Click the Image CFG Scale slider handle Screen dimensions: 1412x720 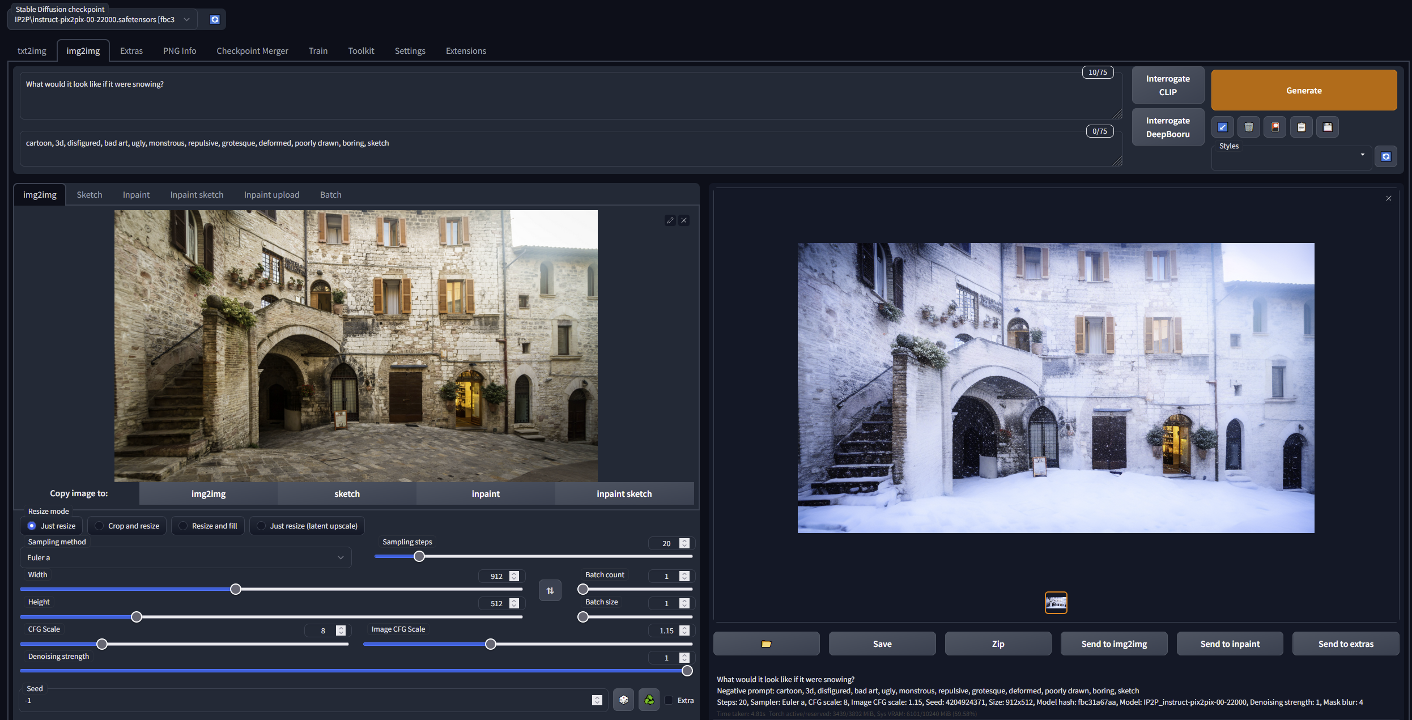[491, 644]
